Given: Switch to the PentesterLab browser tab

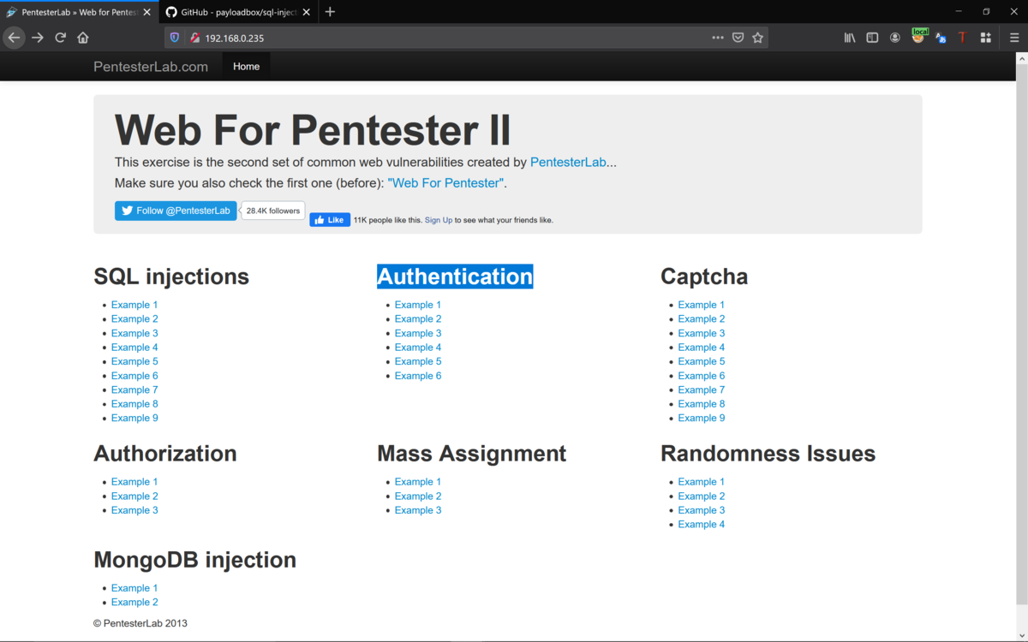Looking at the screenshot, I should pos(79,12).
